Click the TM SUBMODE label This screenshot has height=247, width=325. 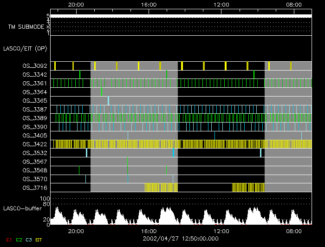pyautogui.click(x=26, y=27)
